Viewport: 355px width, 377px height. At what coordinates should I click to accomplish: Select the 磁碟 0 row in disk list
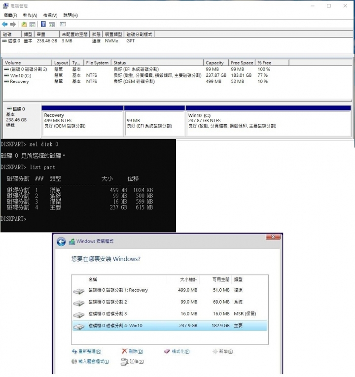click(177, 41)
